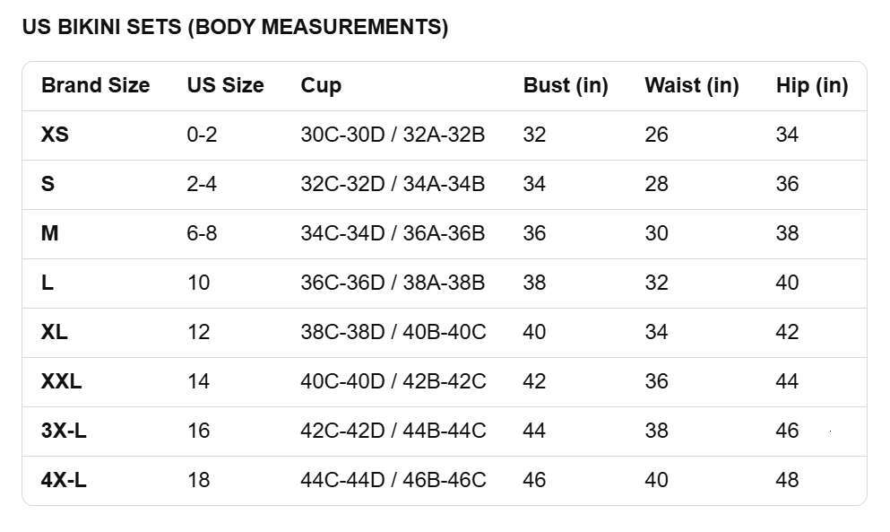Click the US BIKINI SETS title text
The image size is (890, 532).
[x=235, y=27]
